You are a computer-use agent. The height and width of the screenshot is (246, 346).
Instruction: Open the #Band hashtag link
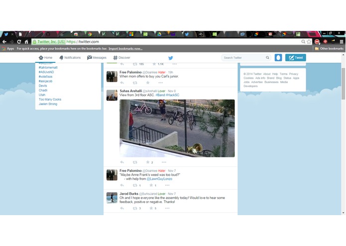coord(160,95)
